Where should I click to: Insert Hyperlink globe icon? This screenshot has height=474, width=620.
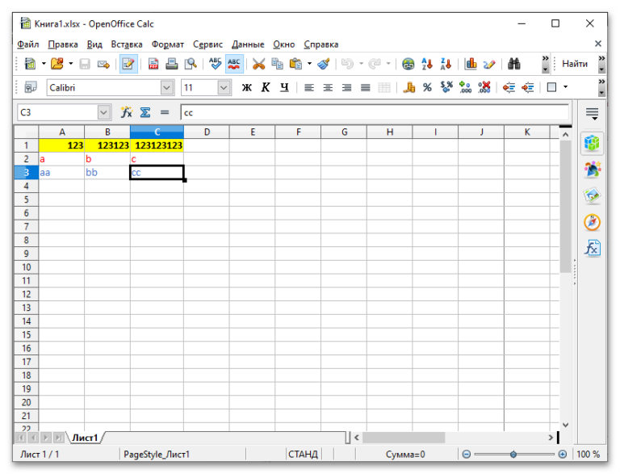[x=408, y=64]
